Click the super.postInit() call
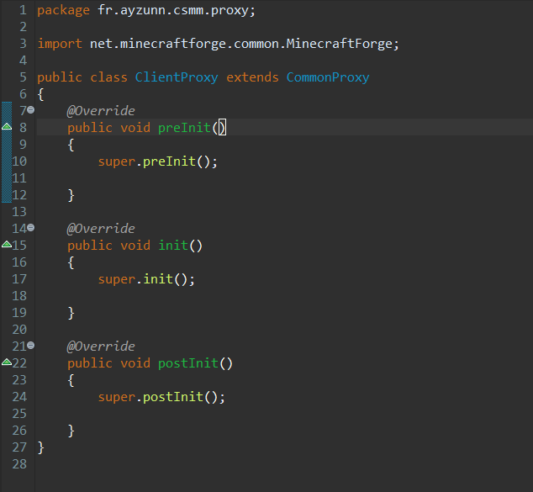The image size is (533, 492). (161, 396)
